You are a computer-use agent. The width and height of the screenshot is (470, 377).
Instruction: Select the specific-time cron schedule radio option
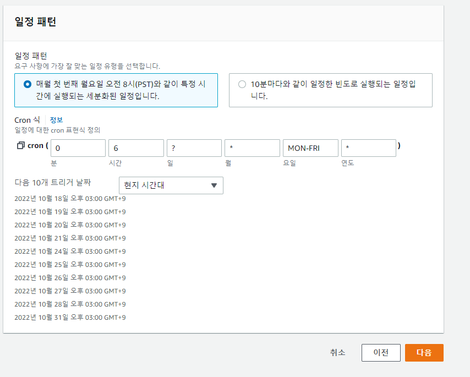pos(28,84)
